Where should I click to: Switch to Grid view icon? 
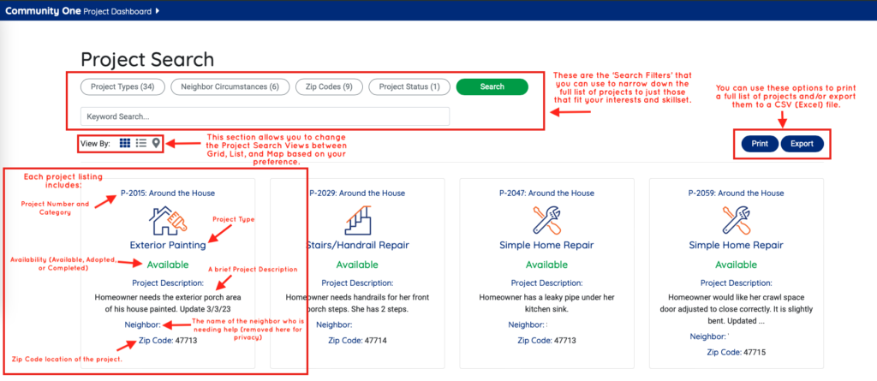pyautogui.click(x=125, y=143)
